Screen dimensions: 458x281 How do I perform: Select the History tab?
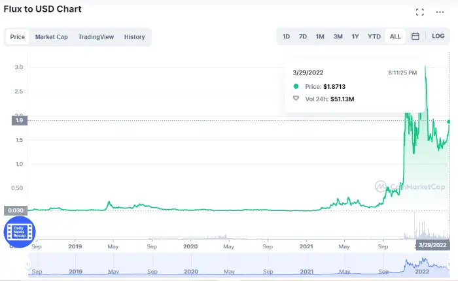point(134,37)
